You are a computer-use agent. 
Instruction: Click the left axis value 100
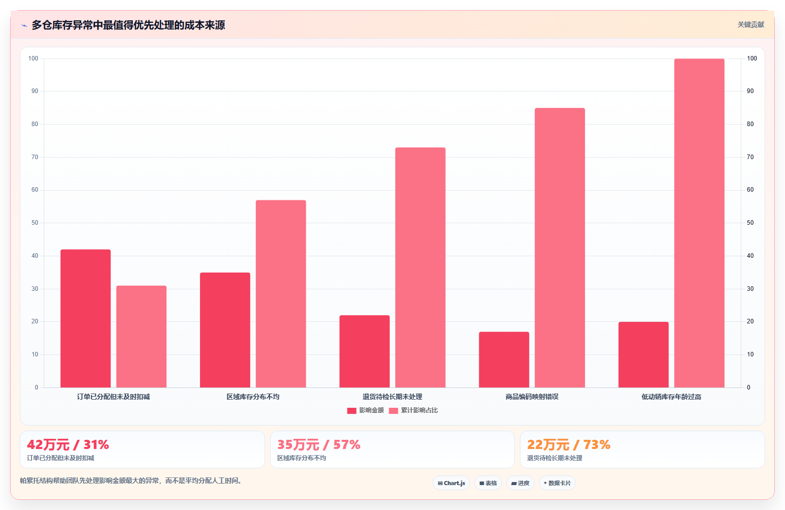[33, 58]
